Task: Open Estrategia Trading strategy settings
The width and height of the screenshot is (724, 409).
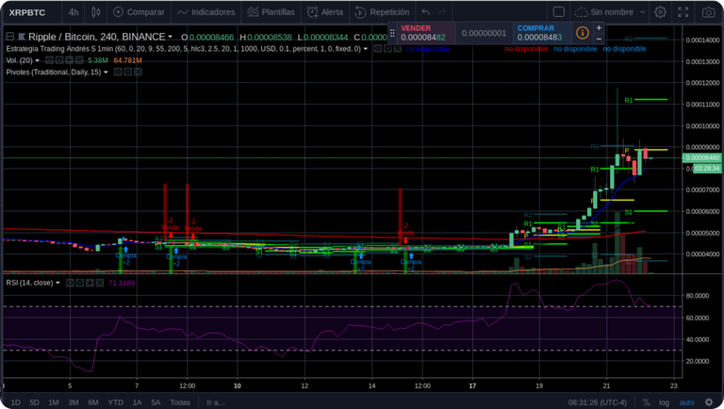Action: click(x=387, y=48)
